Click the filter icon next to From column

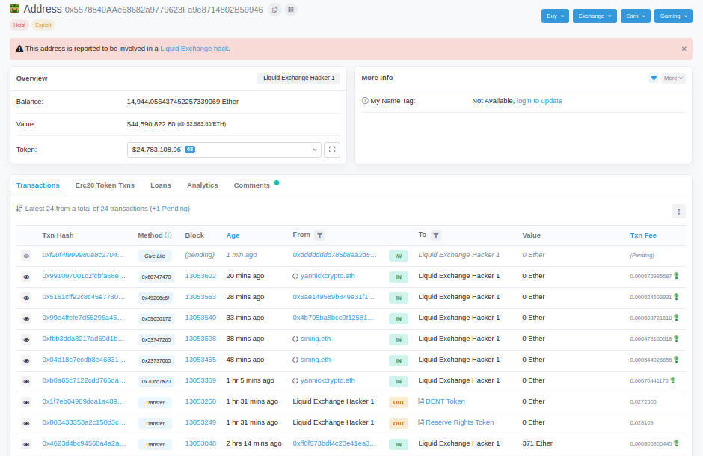[x=319, y=235]
